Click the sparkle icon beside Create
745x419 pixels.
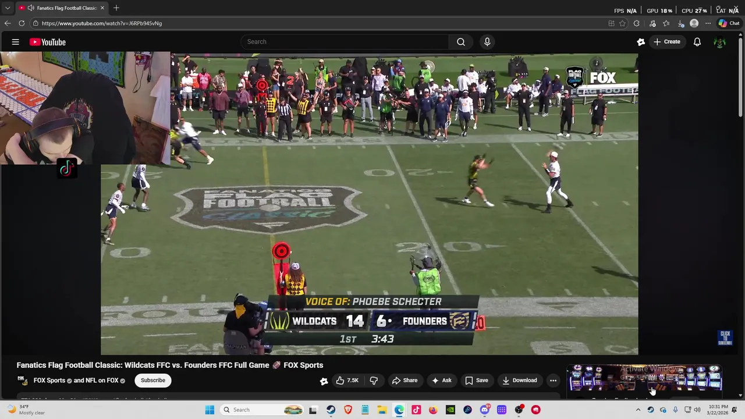click(641, 42)
